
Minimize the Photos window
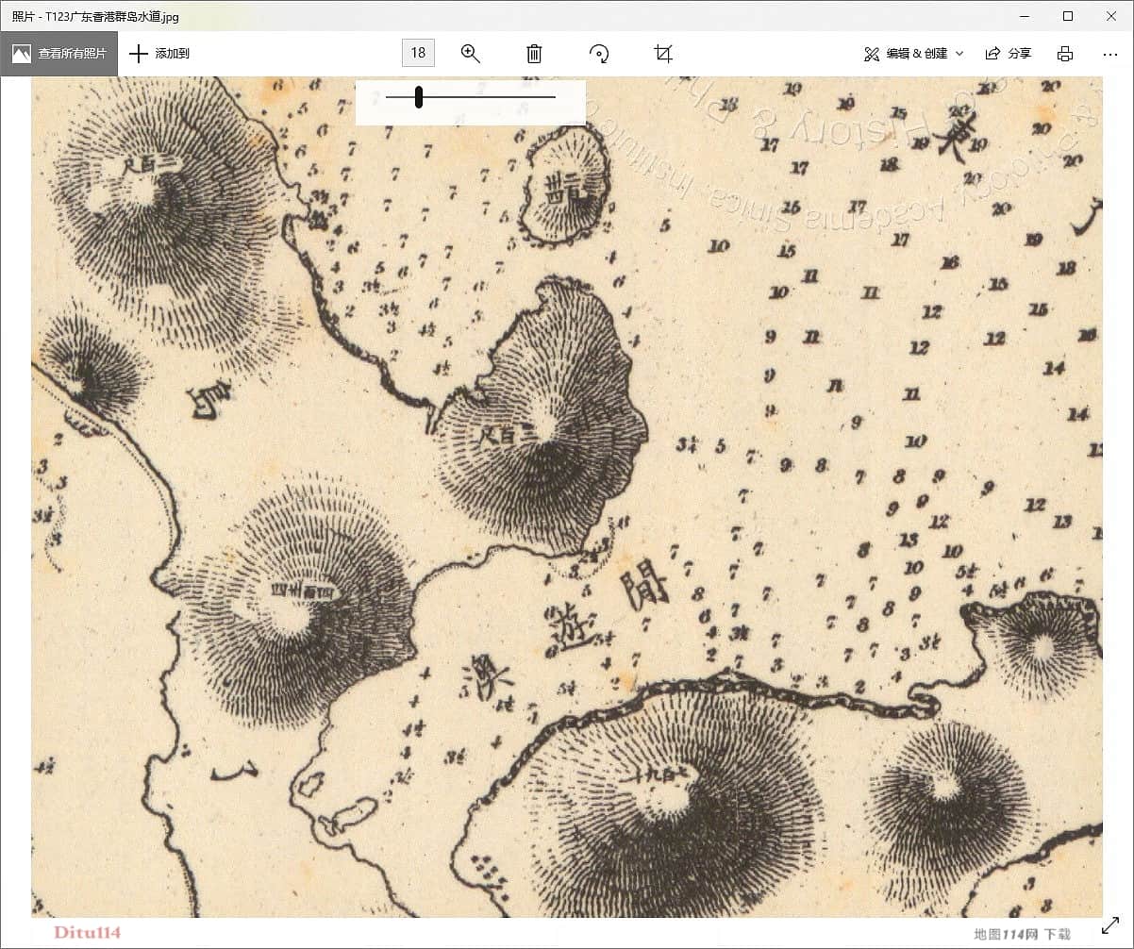(1025, 16)
